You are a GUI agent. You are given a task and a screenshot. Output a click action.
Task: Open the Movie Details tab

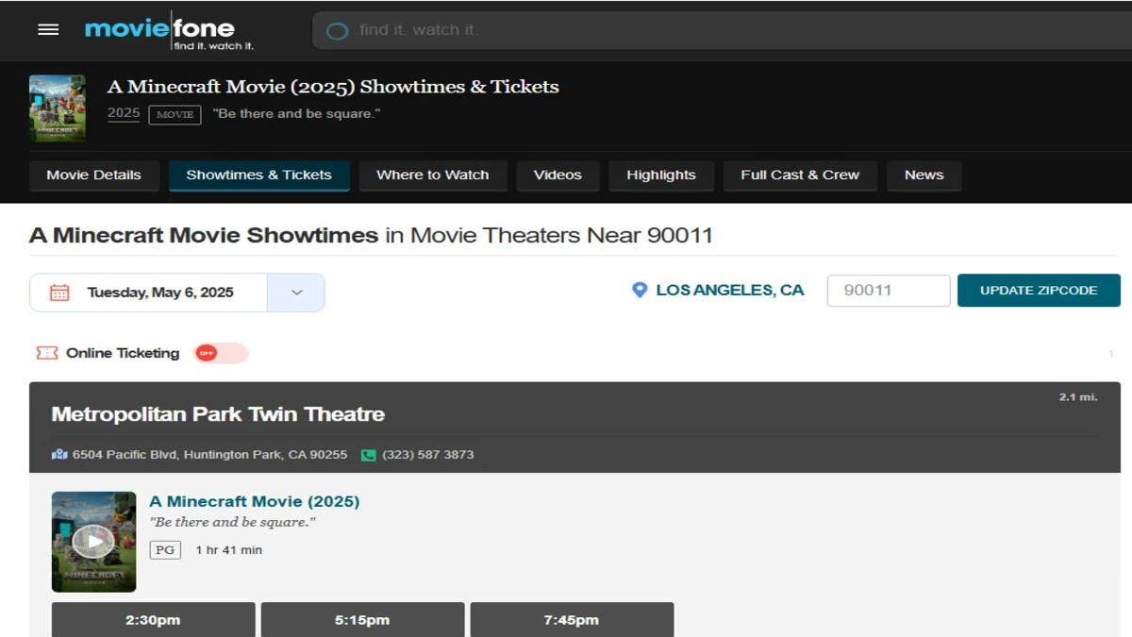coord(93,176)
